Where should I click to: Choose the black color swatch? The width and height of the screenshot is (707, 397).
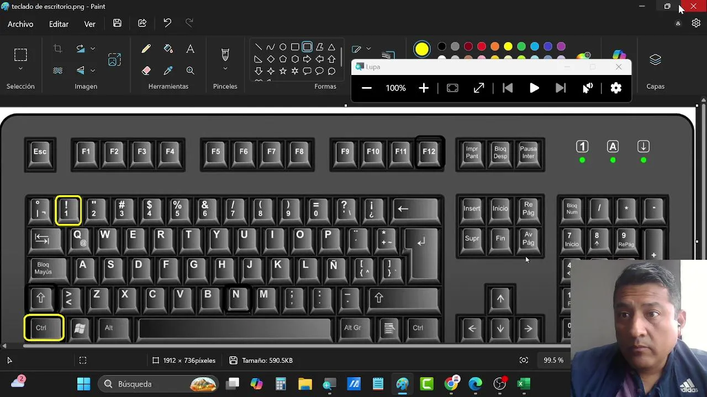pos(442,46)
